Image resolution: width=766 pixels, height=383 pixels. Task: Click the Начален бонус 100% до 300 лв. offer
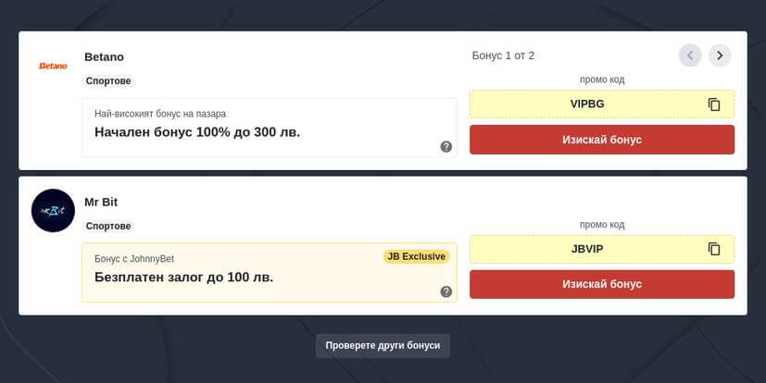click(197, 132)
